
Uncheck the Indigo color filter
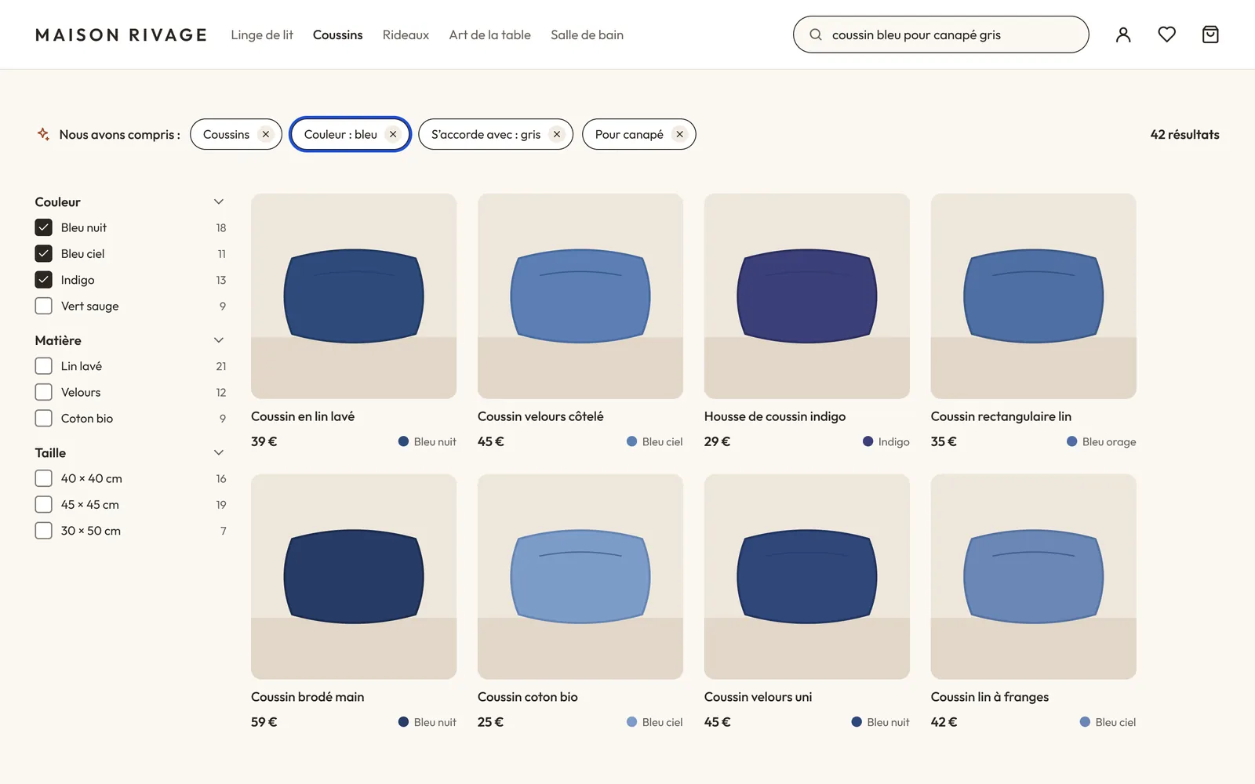[44, 280]
